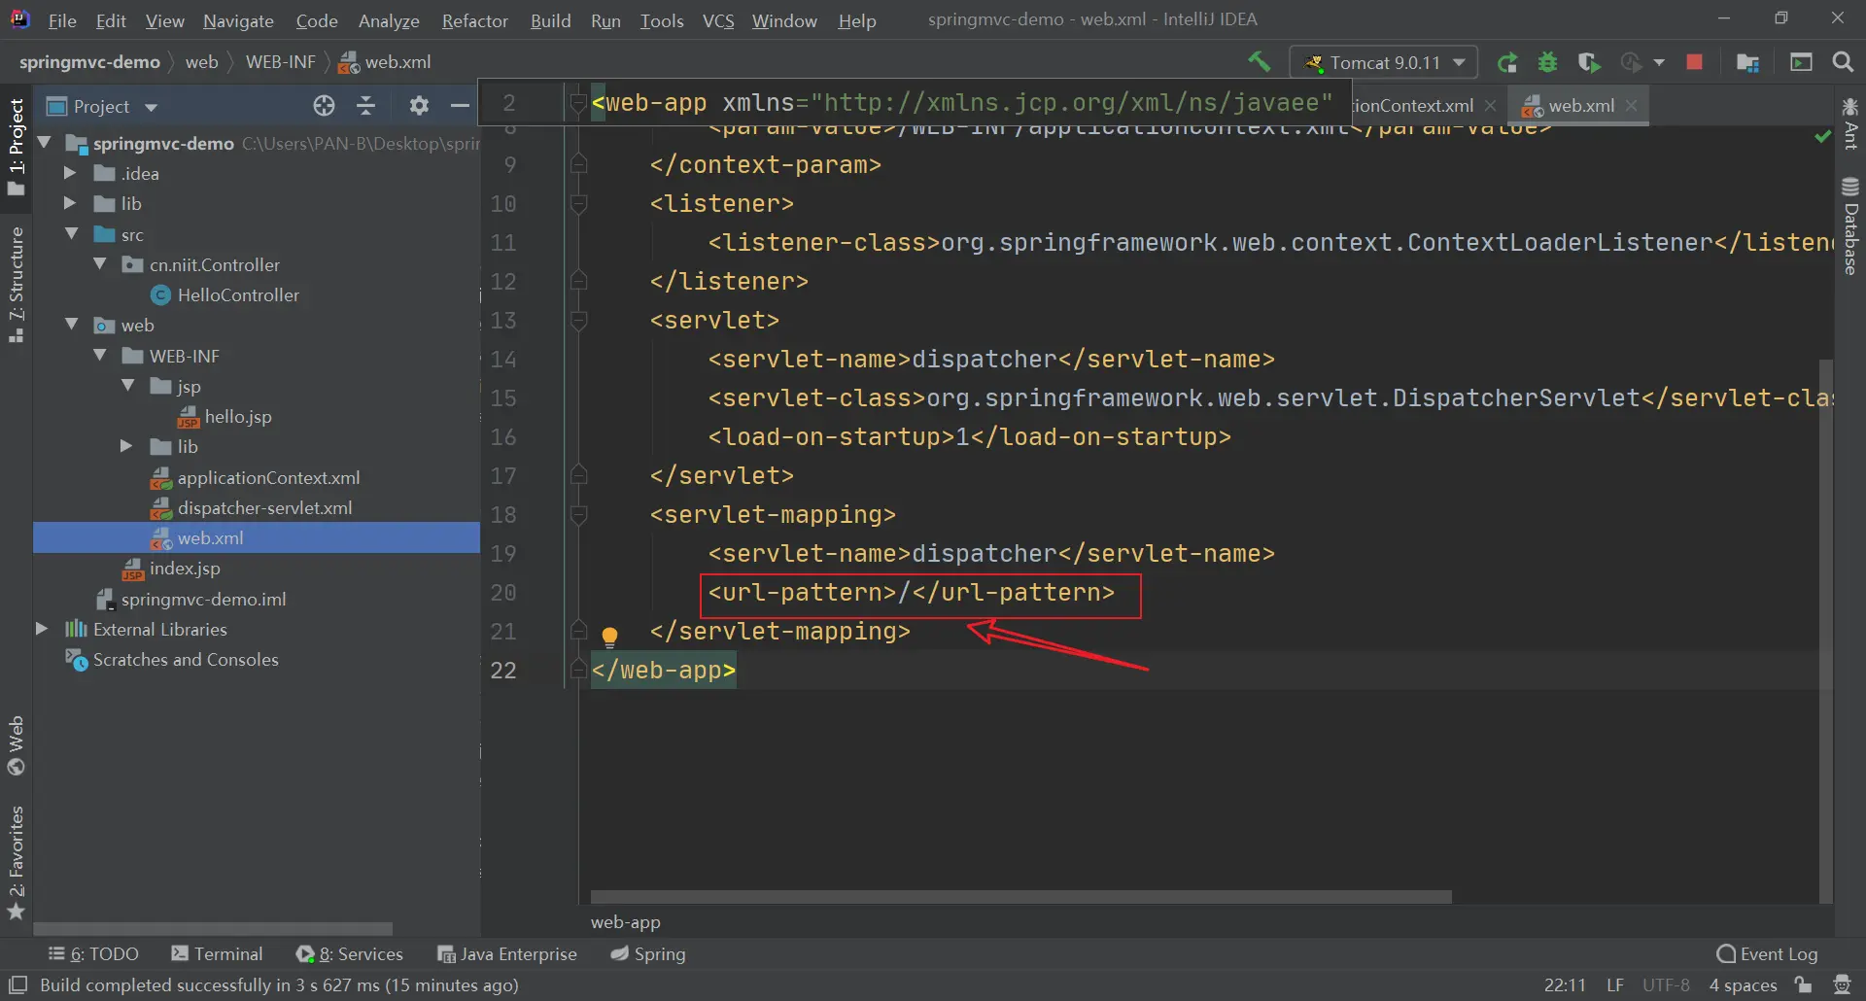The width and height of the screenshot is (1866, 1001).
Task: Open the Build menu
Action: pyautogui.click(x=550, y=20)
